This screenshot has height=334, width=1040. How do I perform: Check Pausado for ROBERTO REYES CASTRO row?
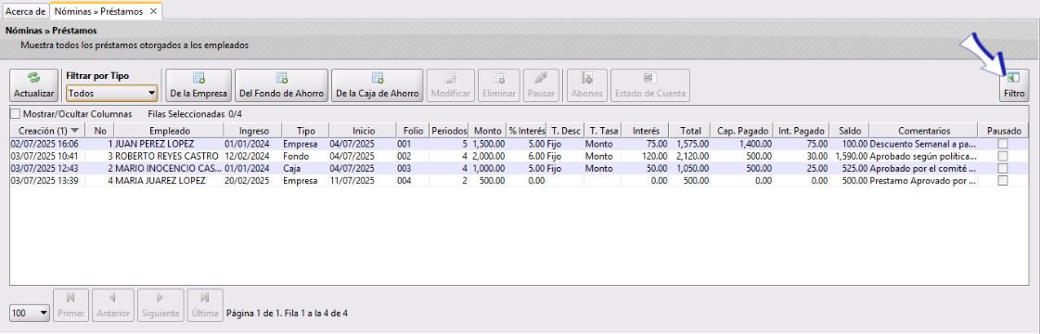[1003, 156]
